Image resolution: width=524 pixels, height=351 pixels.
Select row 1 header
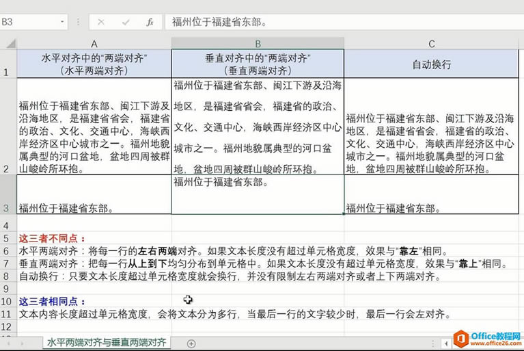click(x=8, y=64)
